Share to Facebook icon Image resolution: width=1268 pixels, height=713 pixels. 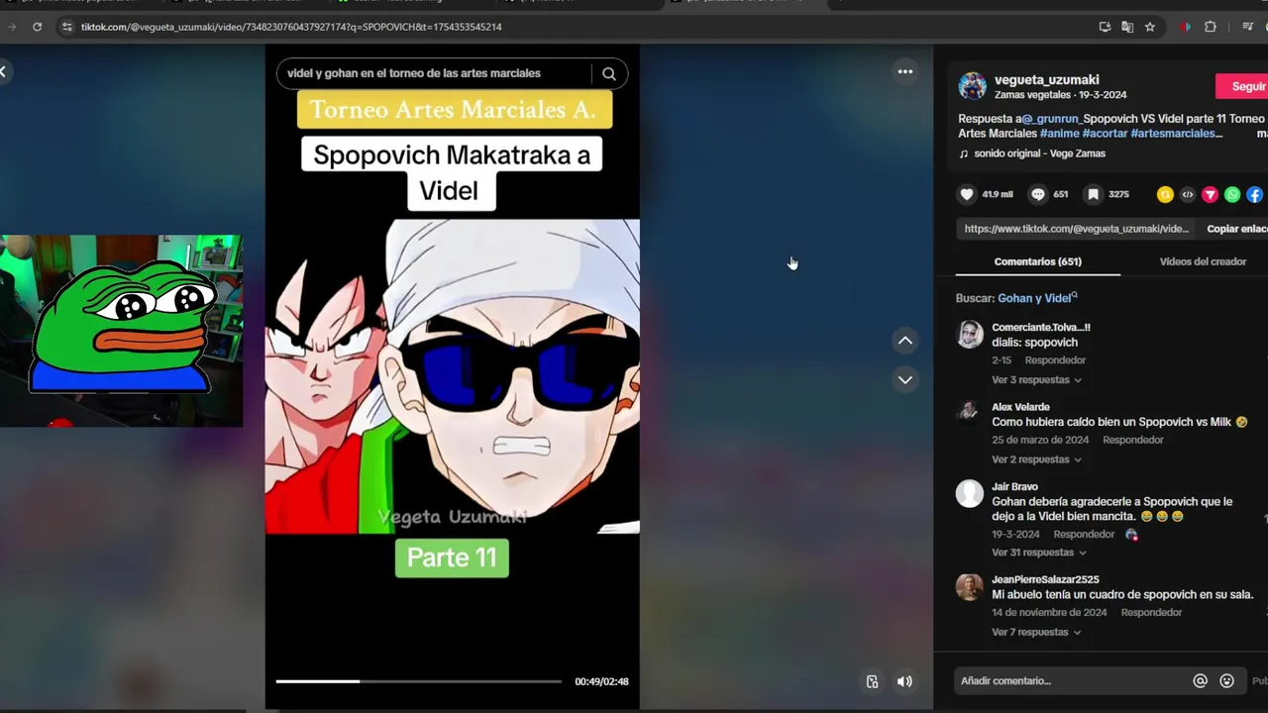coord(1254,195)
